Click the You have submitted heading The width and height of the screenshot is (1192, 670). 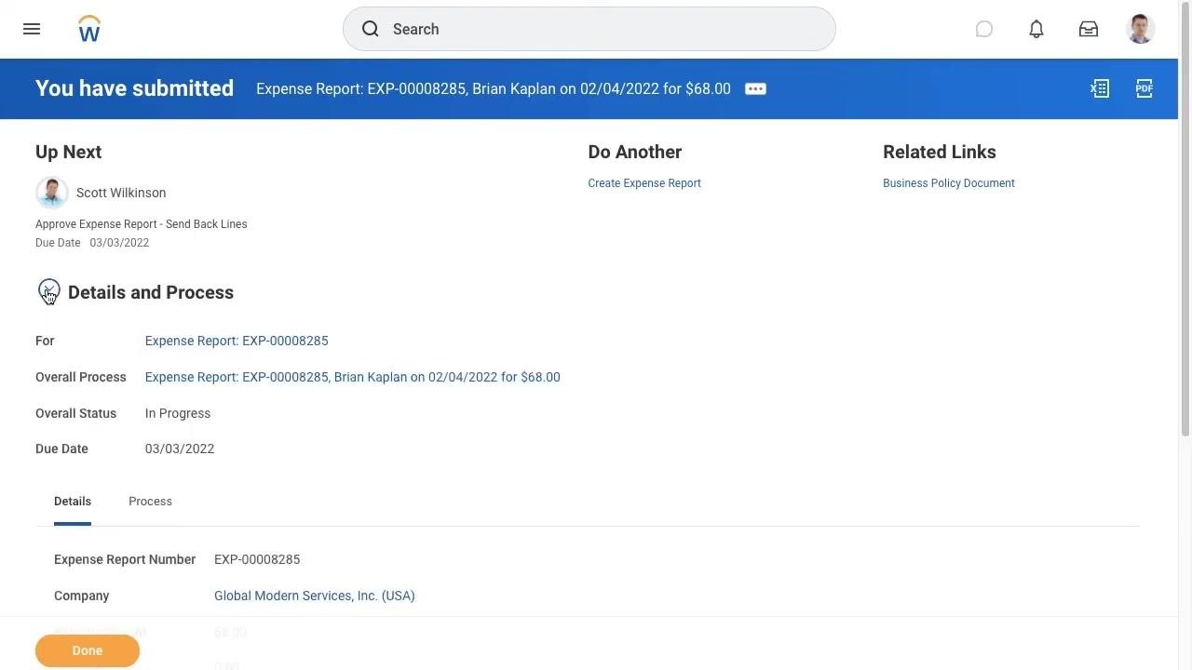coord(135,88)
